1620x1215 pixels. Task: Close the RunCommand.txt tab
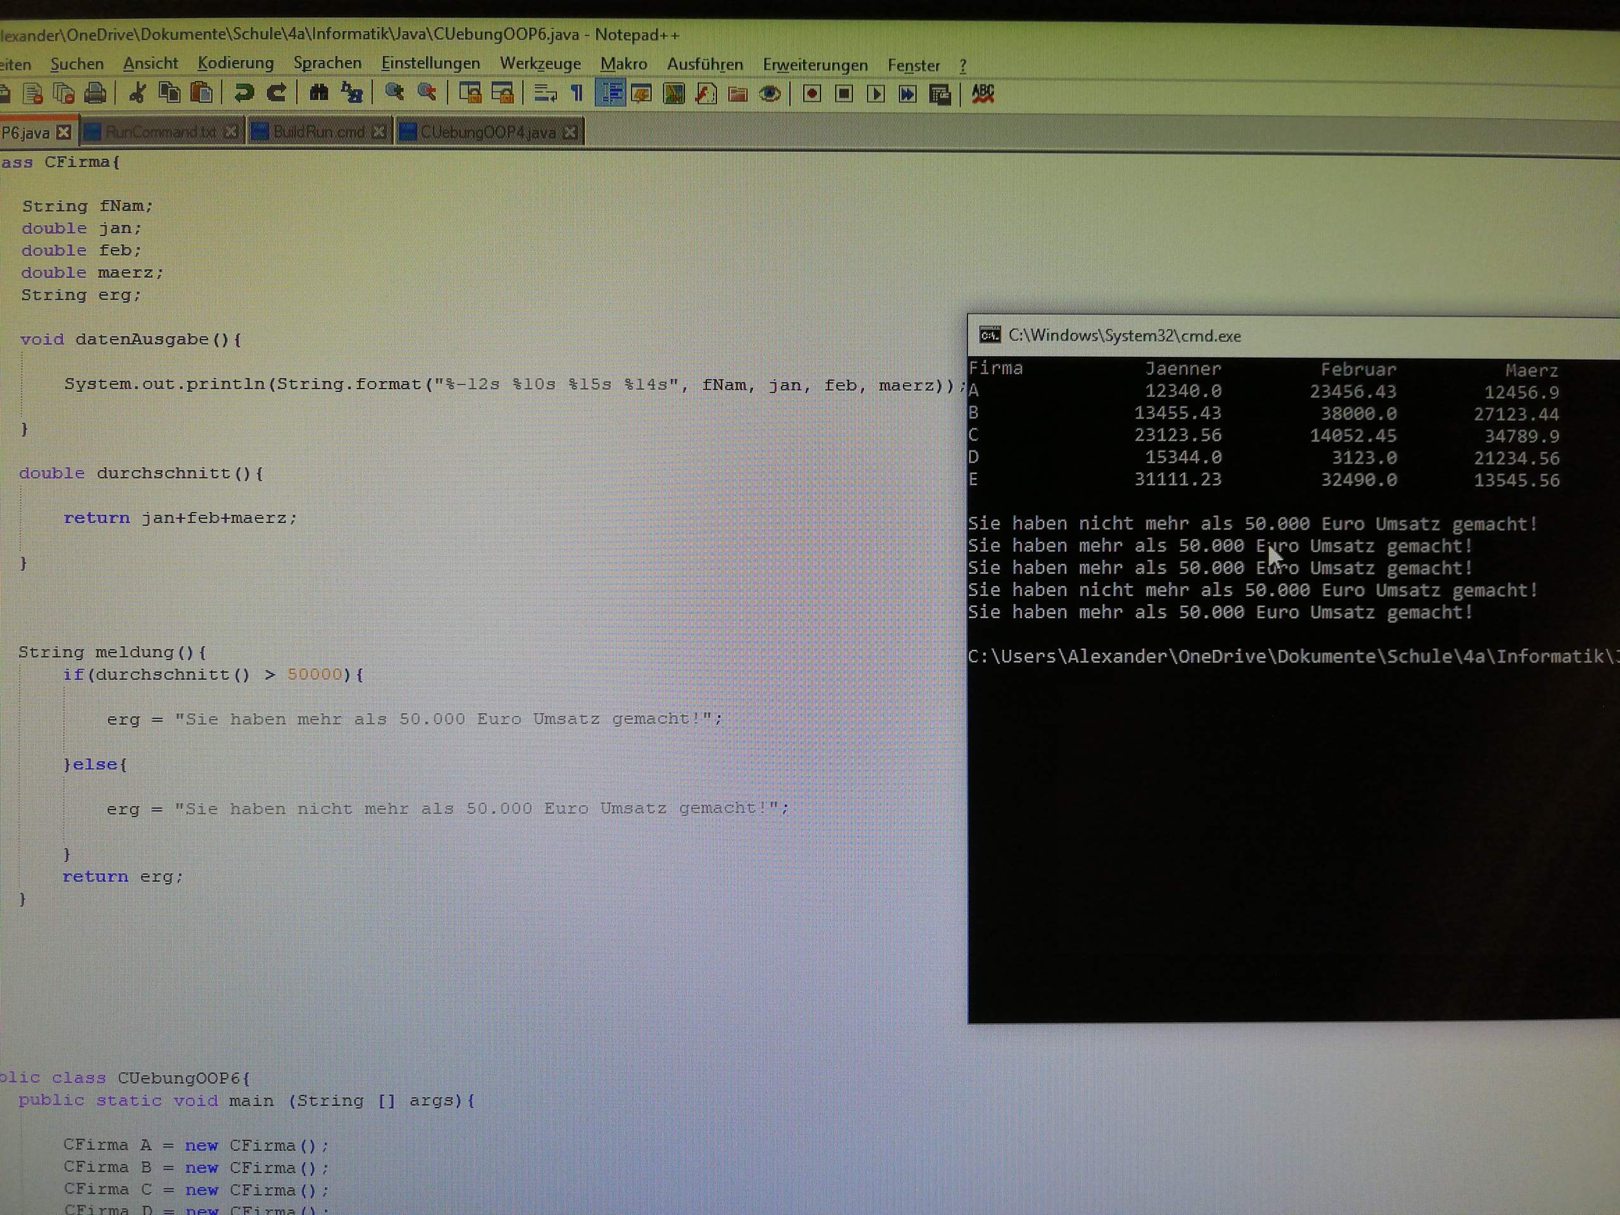point(231,132)
